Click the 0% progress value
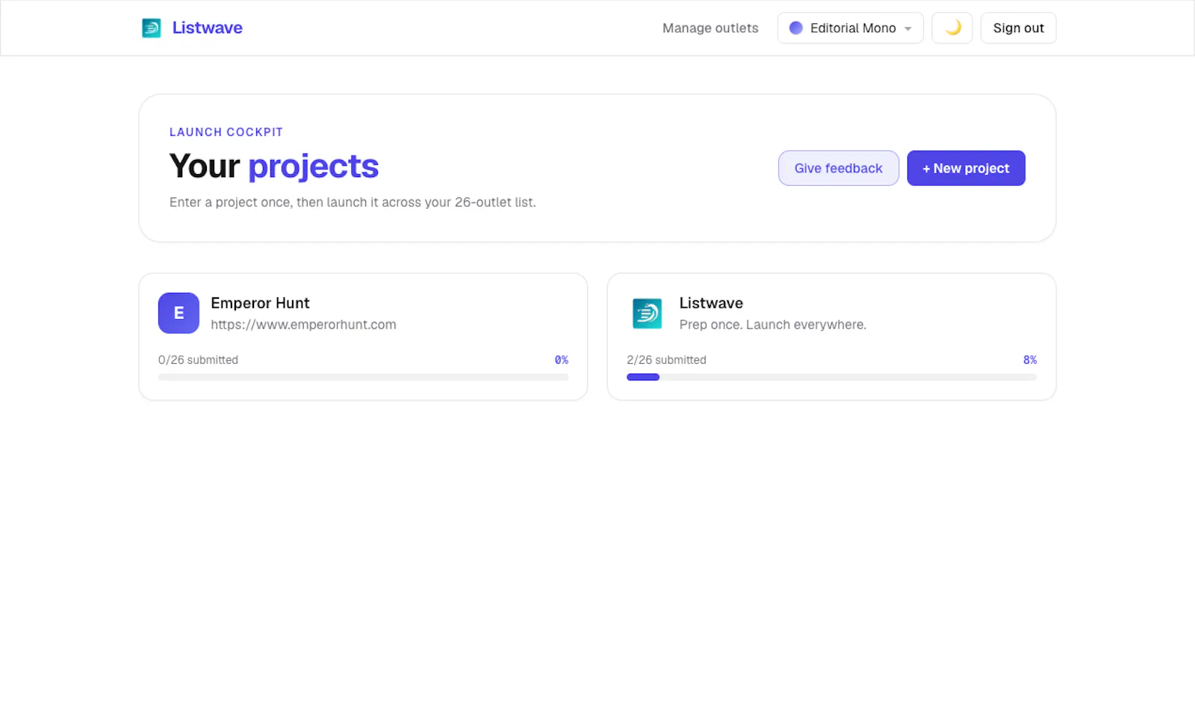Screen dimensions: 1195x715 coord(562,359)
